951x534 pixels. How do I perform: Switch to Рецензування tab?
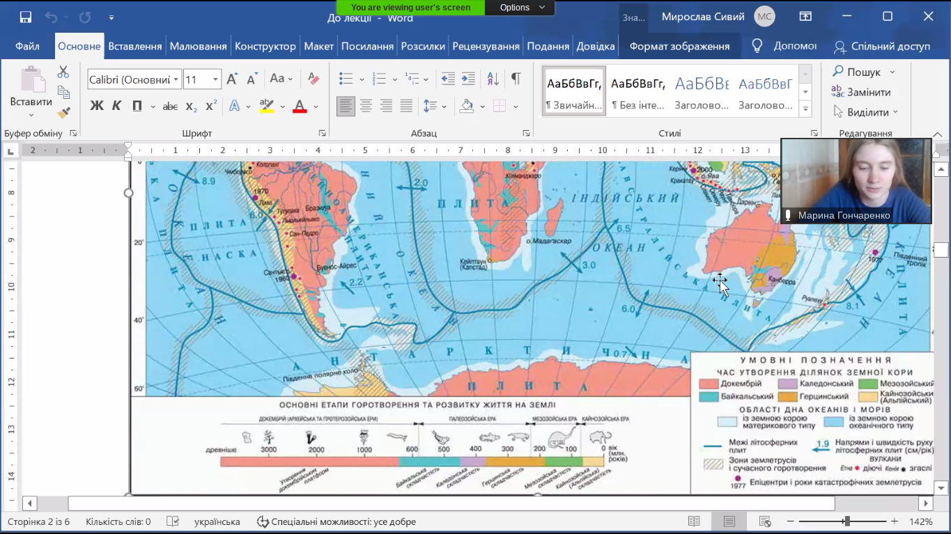pyautogui.click(x=486, y=46)
